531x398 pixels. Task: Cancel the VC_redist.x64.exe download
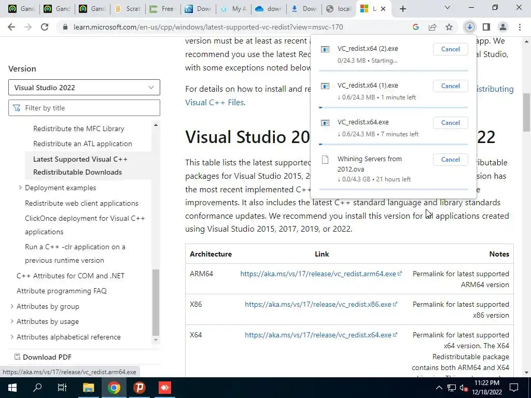tap(451, 122)
